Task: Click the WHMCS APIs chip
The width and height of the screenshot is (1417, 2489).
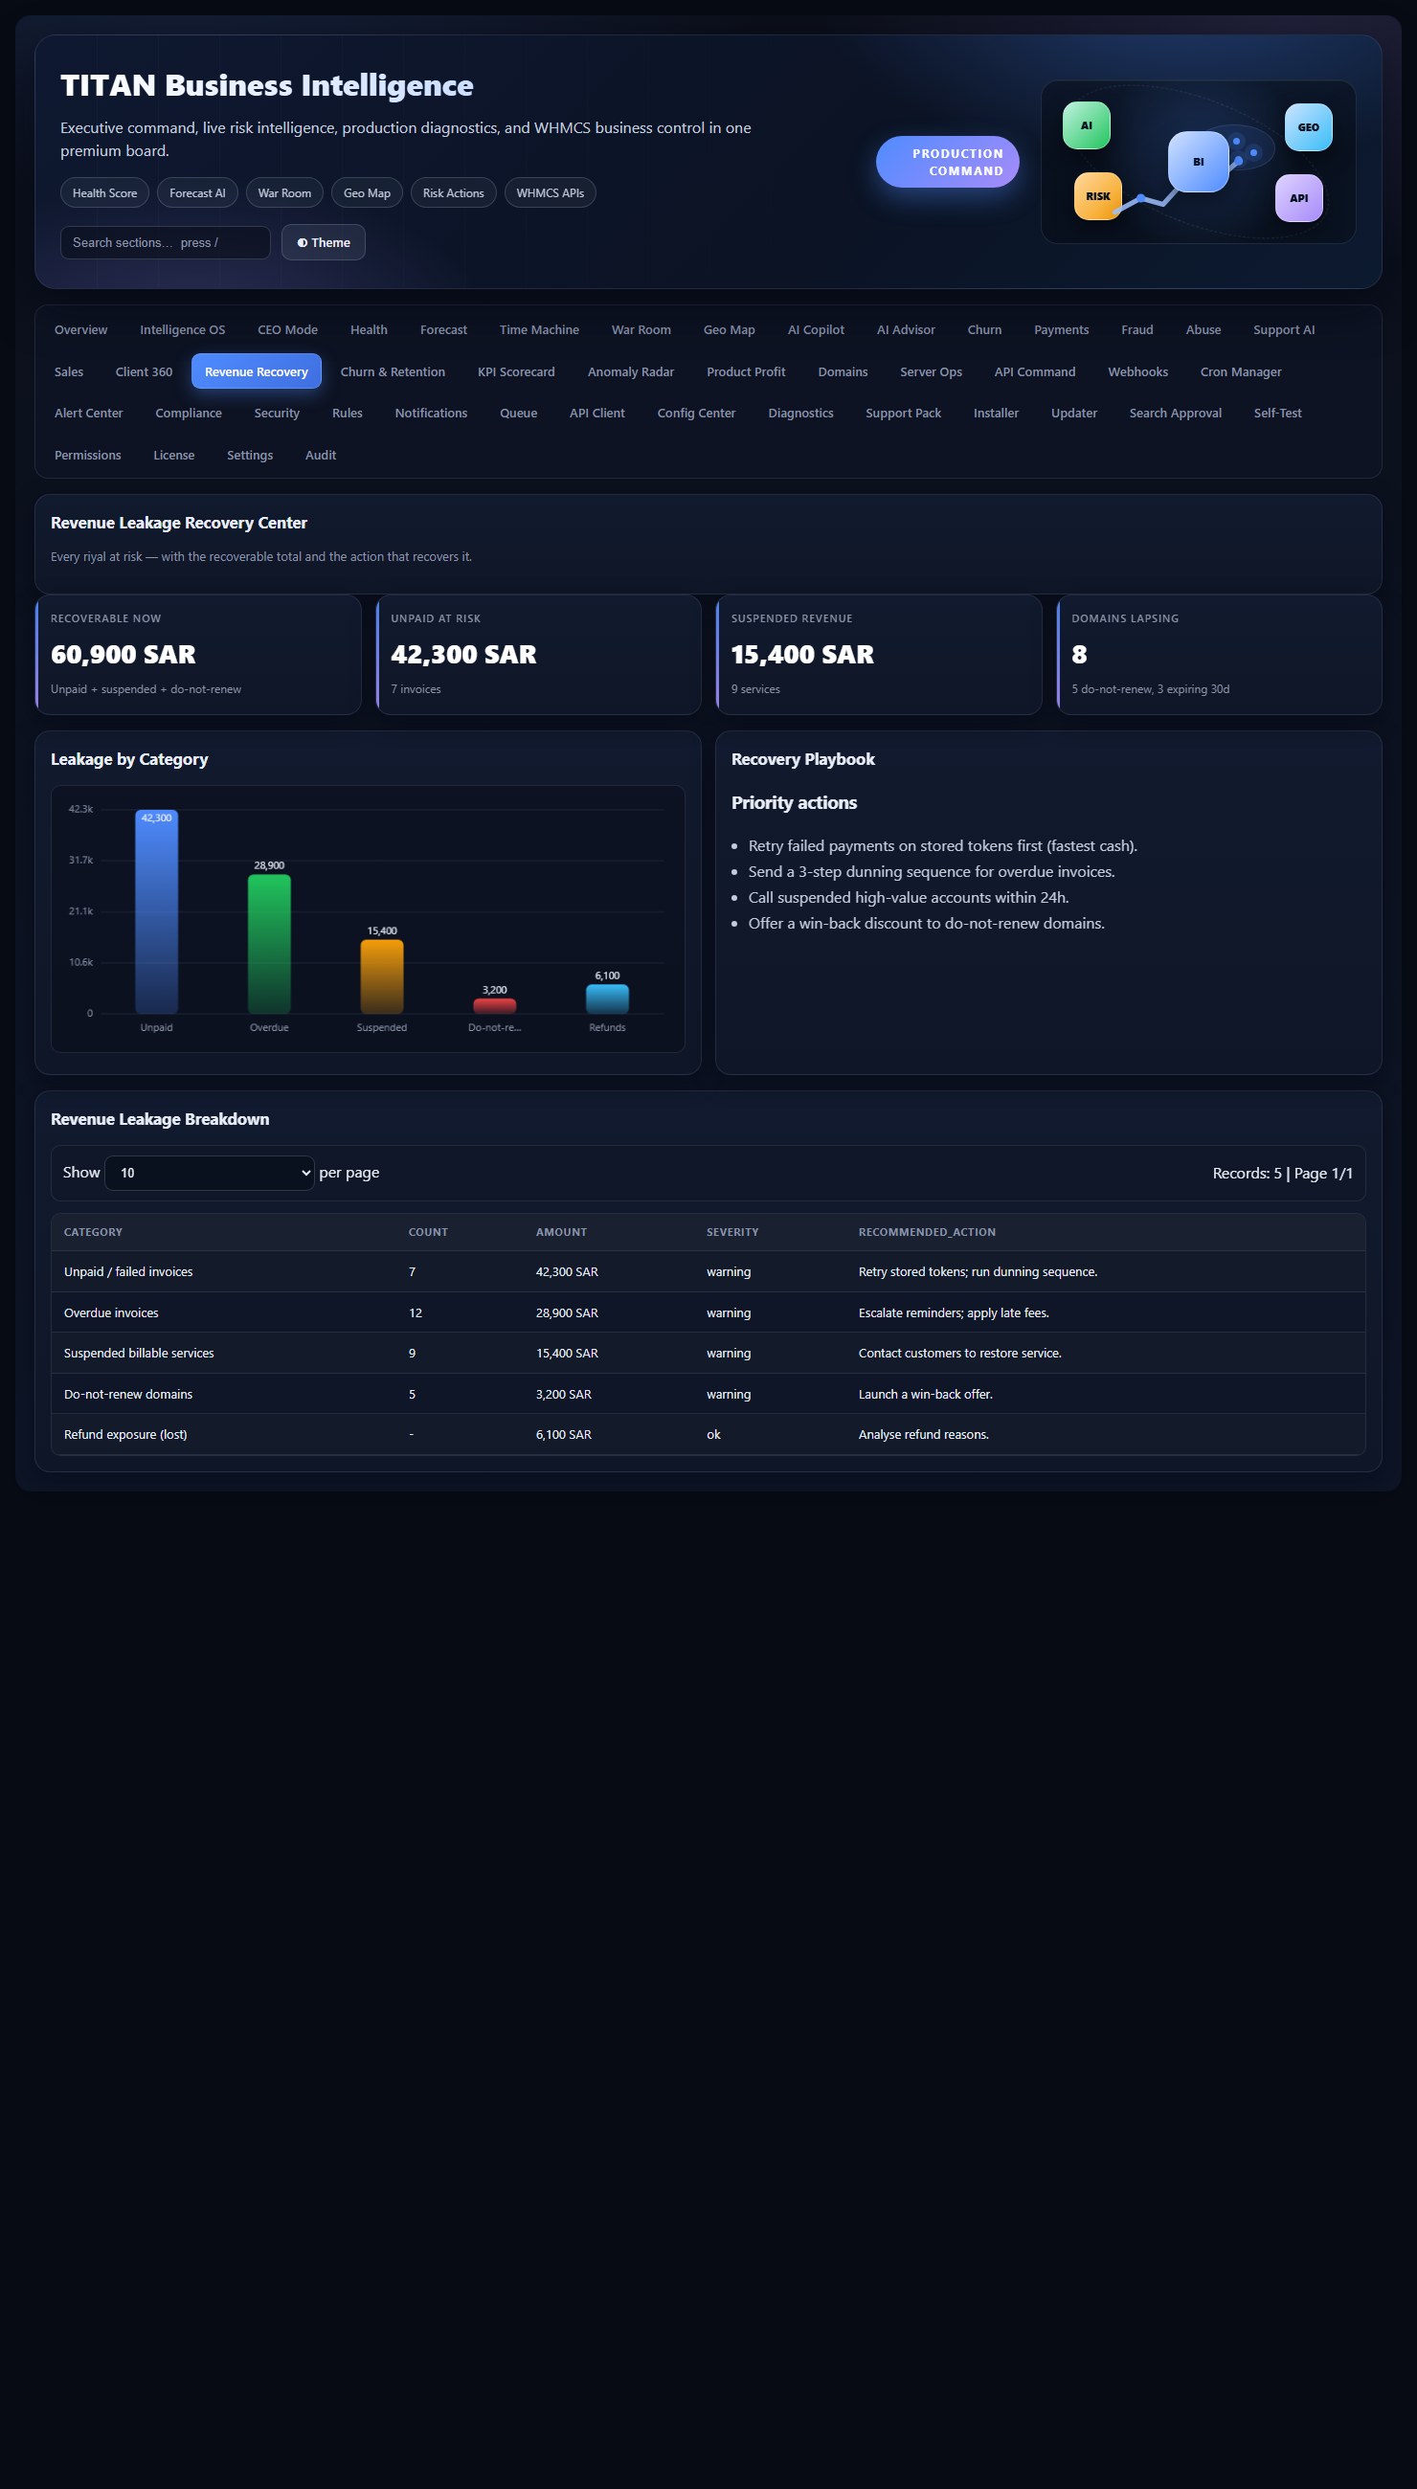Action: tap(550, 192)
